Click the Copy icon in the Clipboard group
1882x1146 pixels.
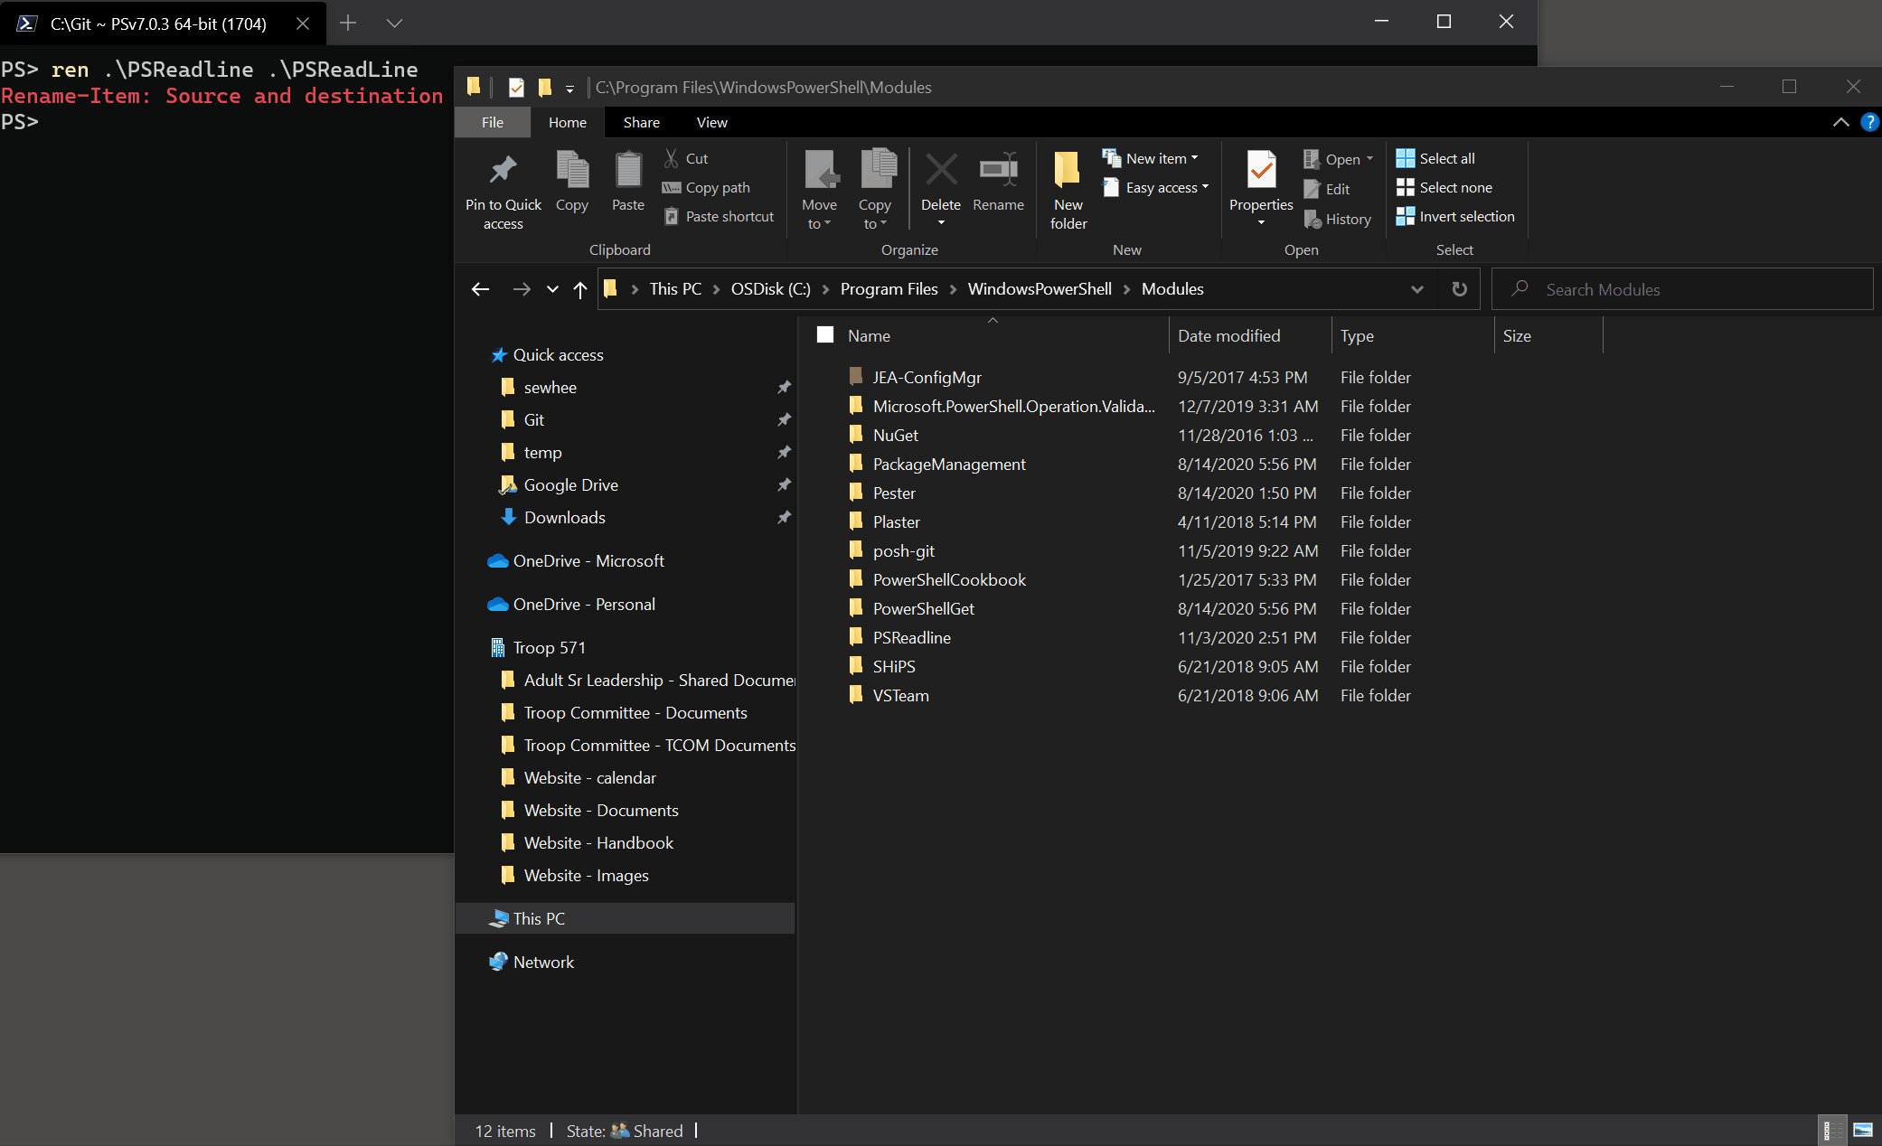[572, 181]
